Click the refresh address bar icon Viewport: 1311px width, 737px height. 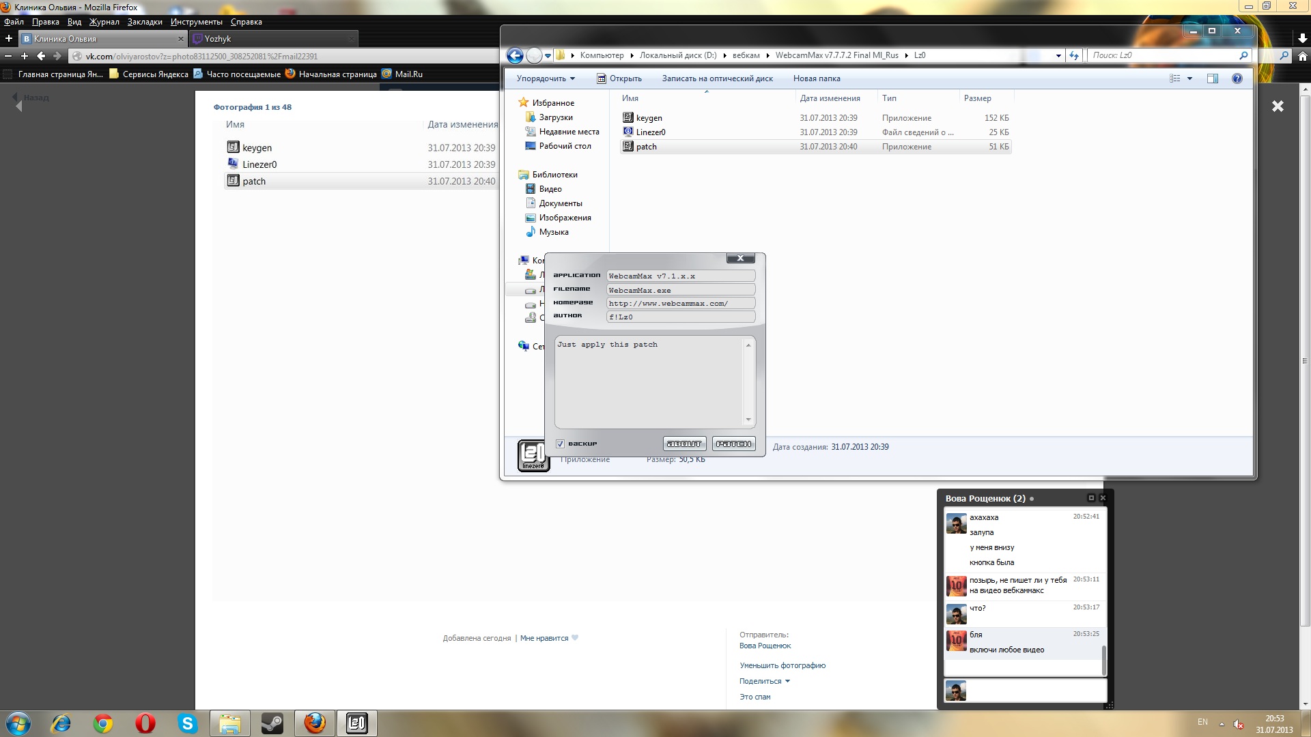pyautogui.click(x=1074, y=55)
